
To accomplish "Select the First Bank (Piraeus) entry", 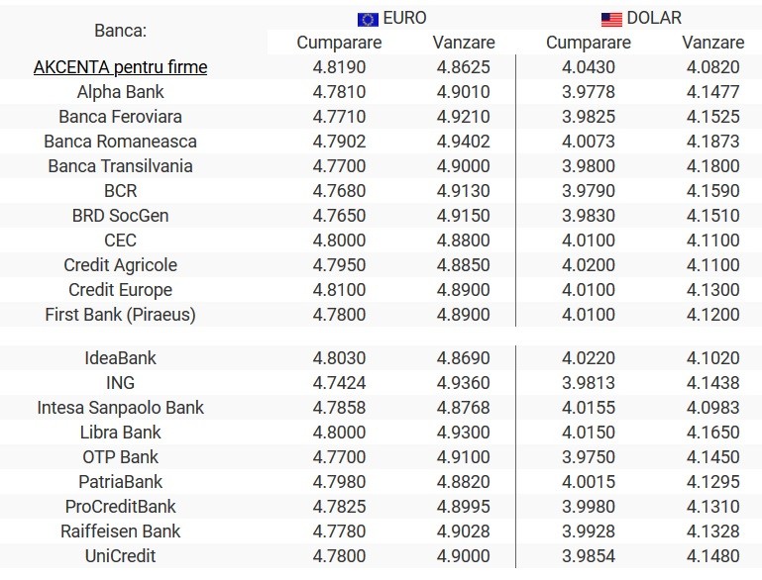I will (121, 315).
